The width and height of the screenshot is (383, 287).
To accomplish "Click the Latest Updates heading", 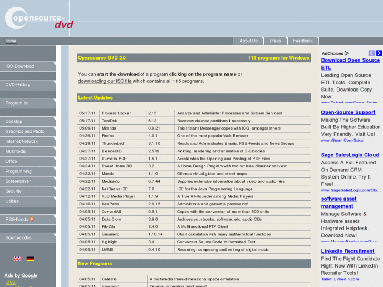I will [x=95, y=98].
